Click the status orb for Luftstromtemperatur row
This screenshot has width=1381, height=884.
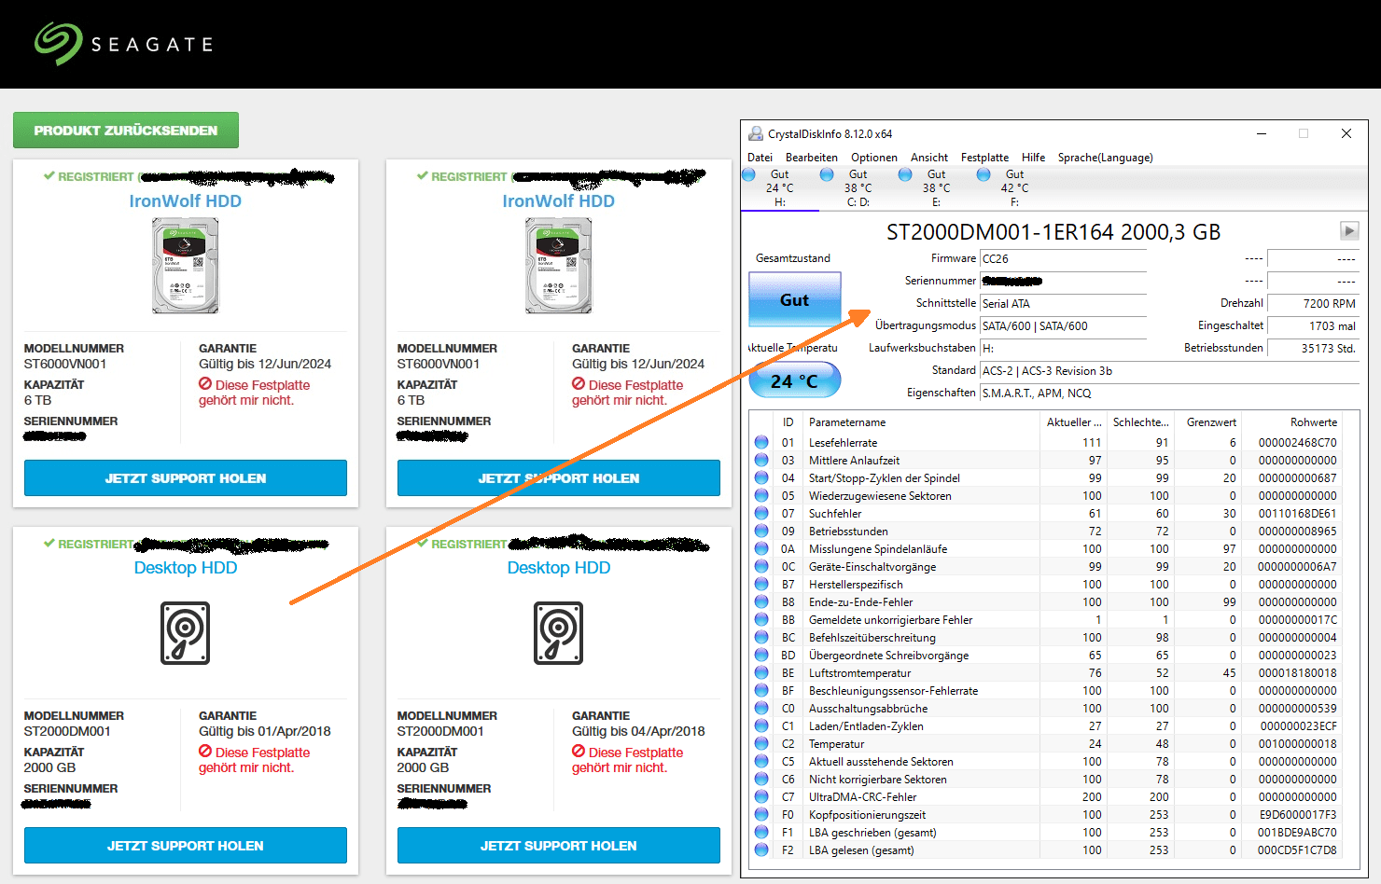[761, 673]
